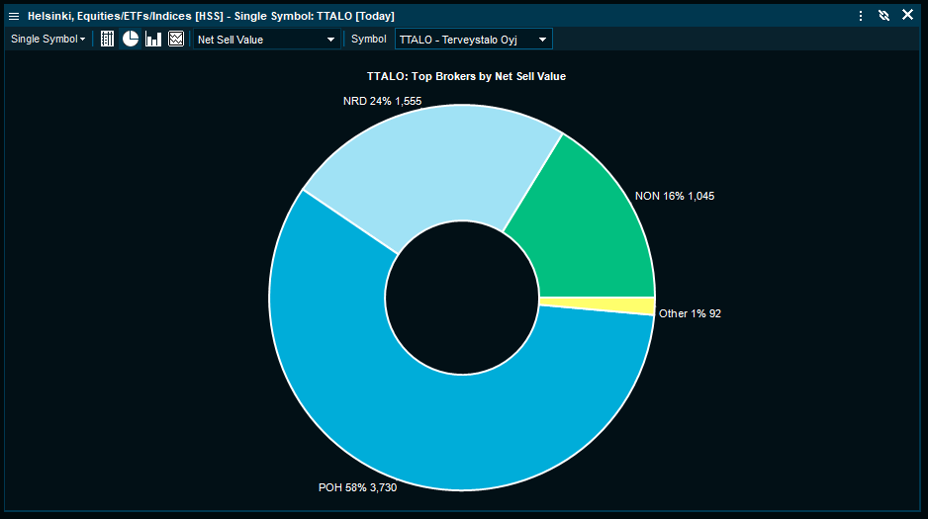Select the pie chart view icon
This screenshot has width=928, height=519.
[131, 39]
